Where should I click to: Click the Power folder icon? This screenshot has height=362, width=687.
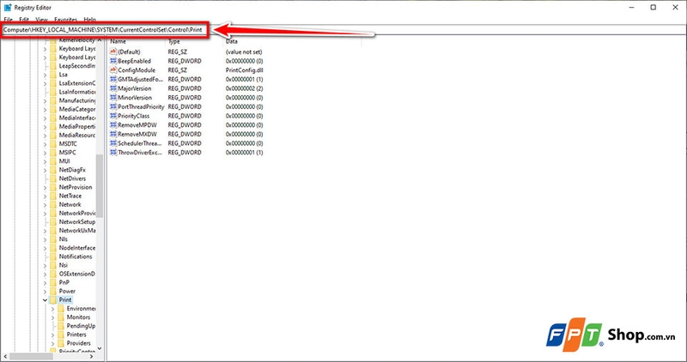click(53, 291)
